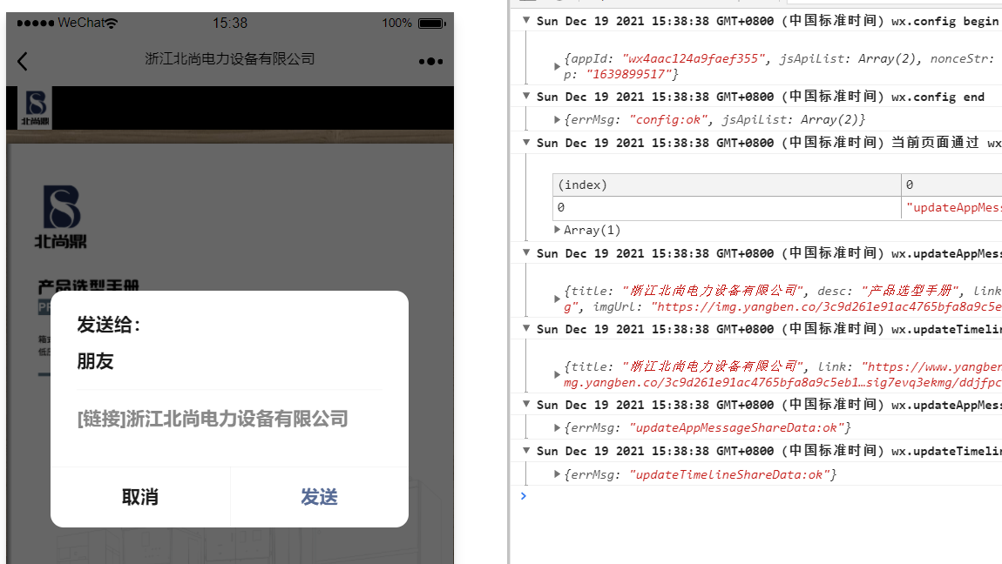Click the [链接]浙江北尚电力设备有限公司 message preview
The width and height of the screenshot is (1002, 564).
pos(213,420)
